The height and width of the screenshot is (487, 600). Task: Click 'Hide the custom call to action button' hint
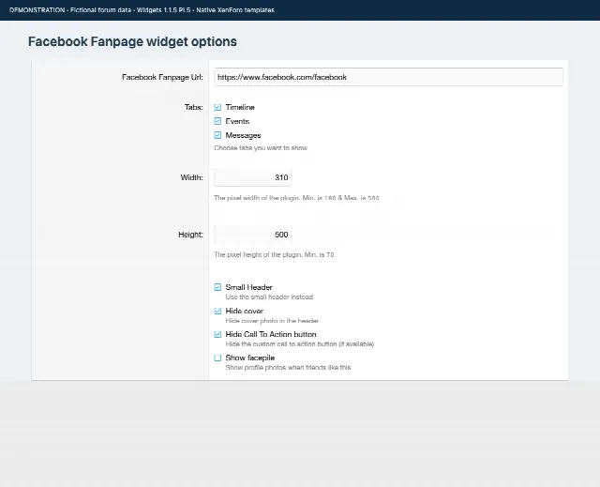click(300, 344)
